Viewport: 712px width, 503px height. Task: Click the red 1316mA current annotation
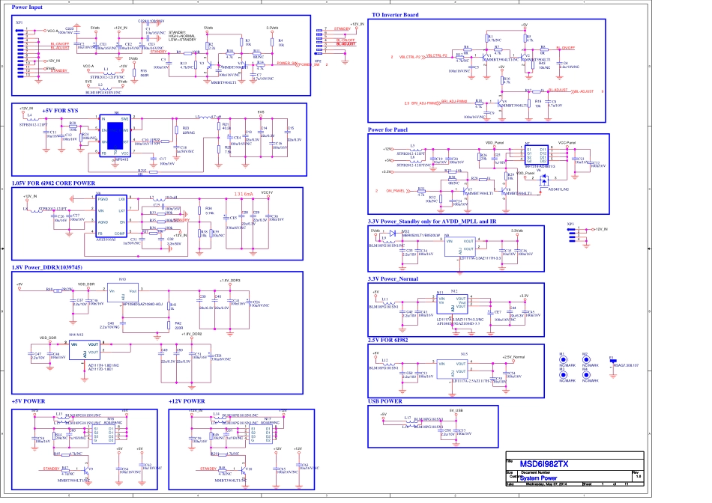click(244, 194)
